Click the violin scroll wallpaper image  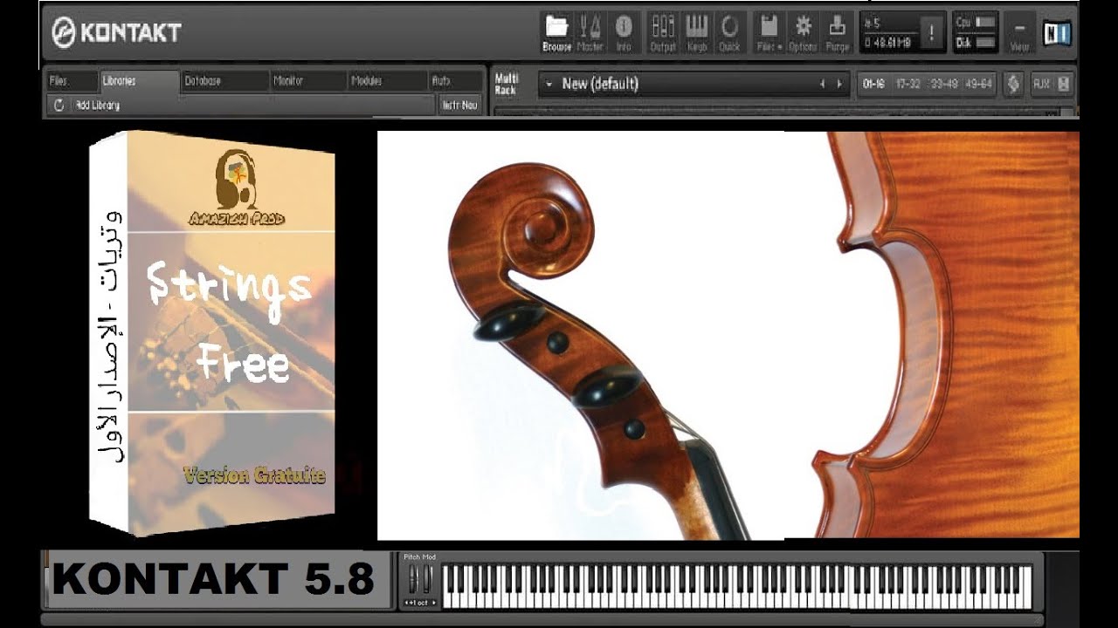(x=728, y=335)
